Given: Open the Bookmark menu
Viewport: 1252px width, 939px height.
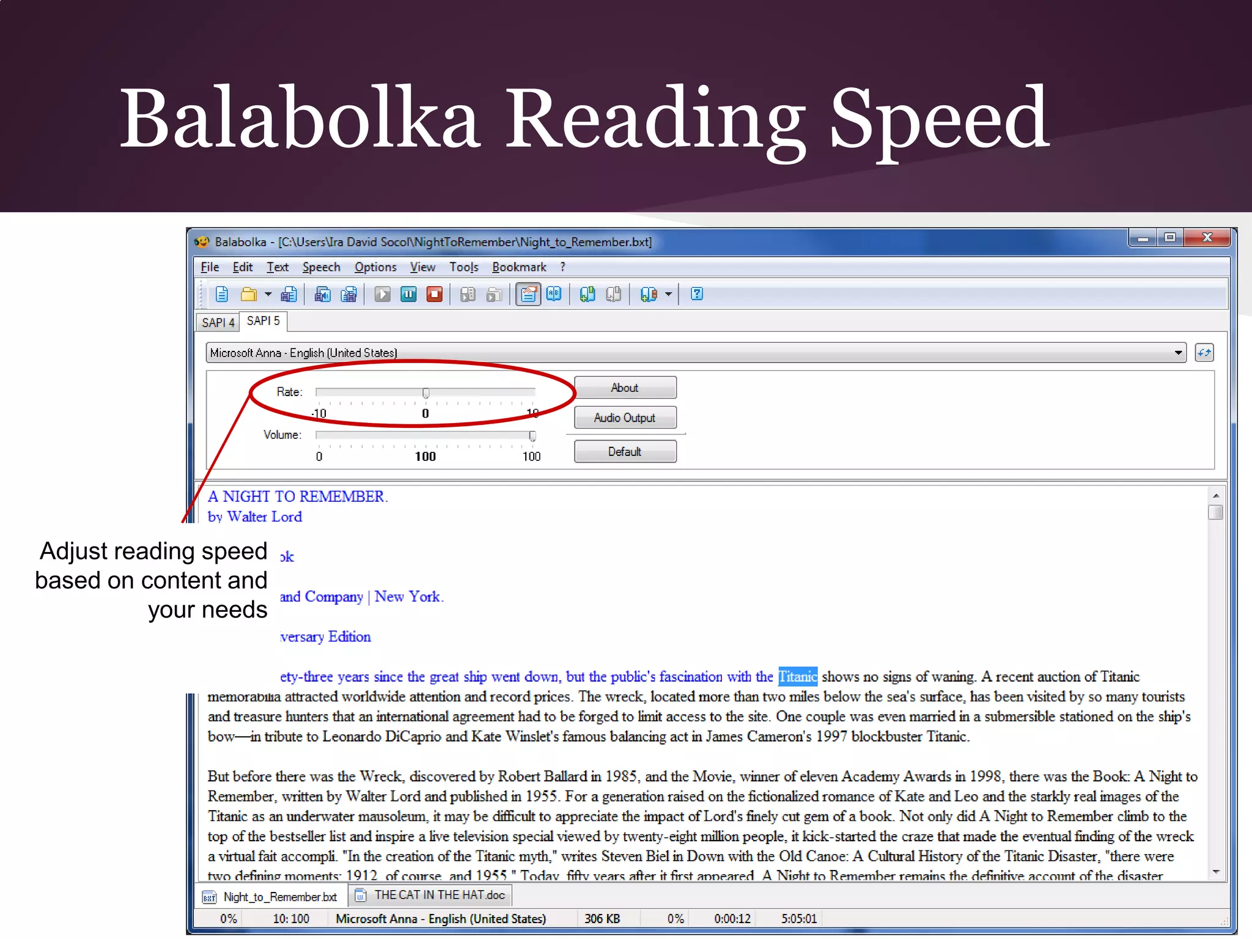Looking at the screenshot, I should 519,267.
